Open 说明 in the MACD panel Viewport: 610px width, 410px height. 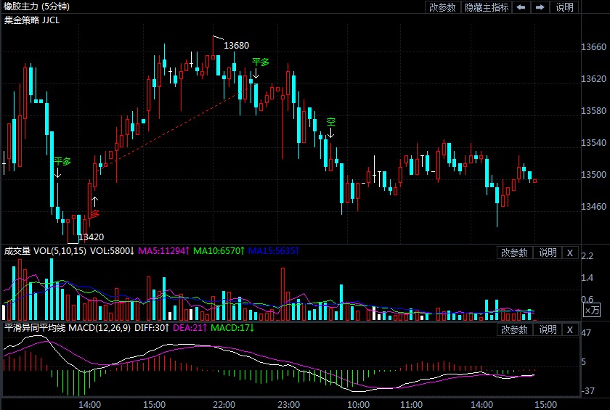pyautogui.click(x=547, y=329)
